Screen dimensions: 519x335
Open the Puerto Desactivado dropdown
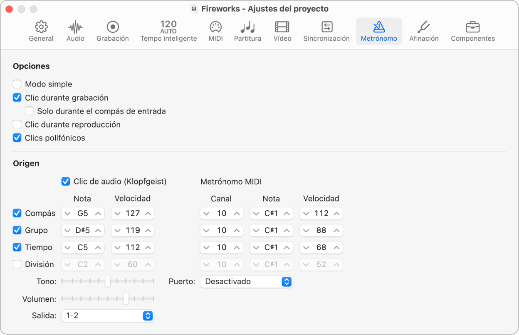[x=247, y=281]
